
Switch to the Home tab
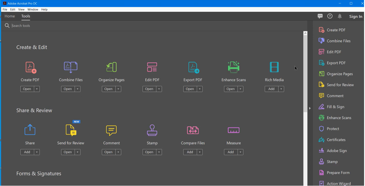click(10, 16)
